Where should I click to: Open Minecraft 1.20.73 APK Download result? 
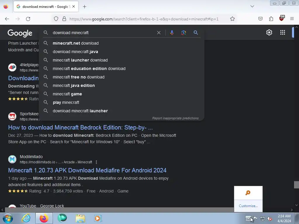tap(87, 170)
